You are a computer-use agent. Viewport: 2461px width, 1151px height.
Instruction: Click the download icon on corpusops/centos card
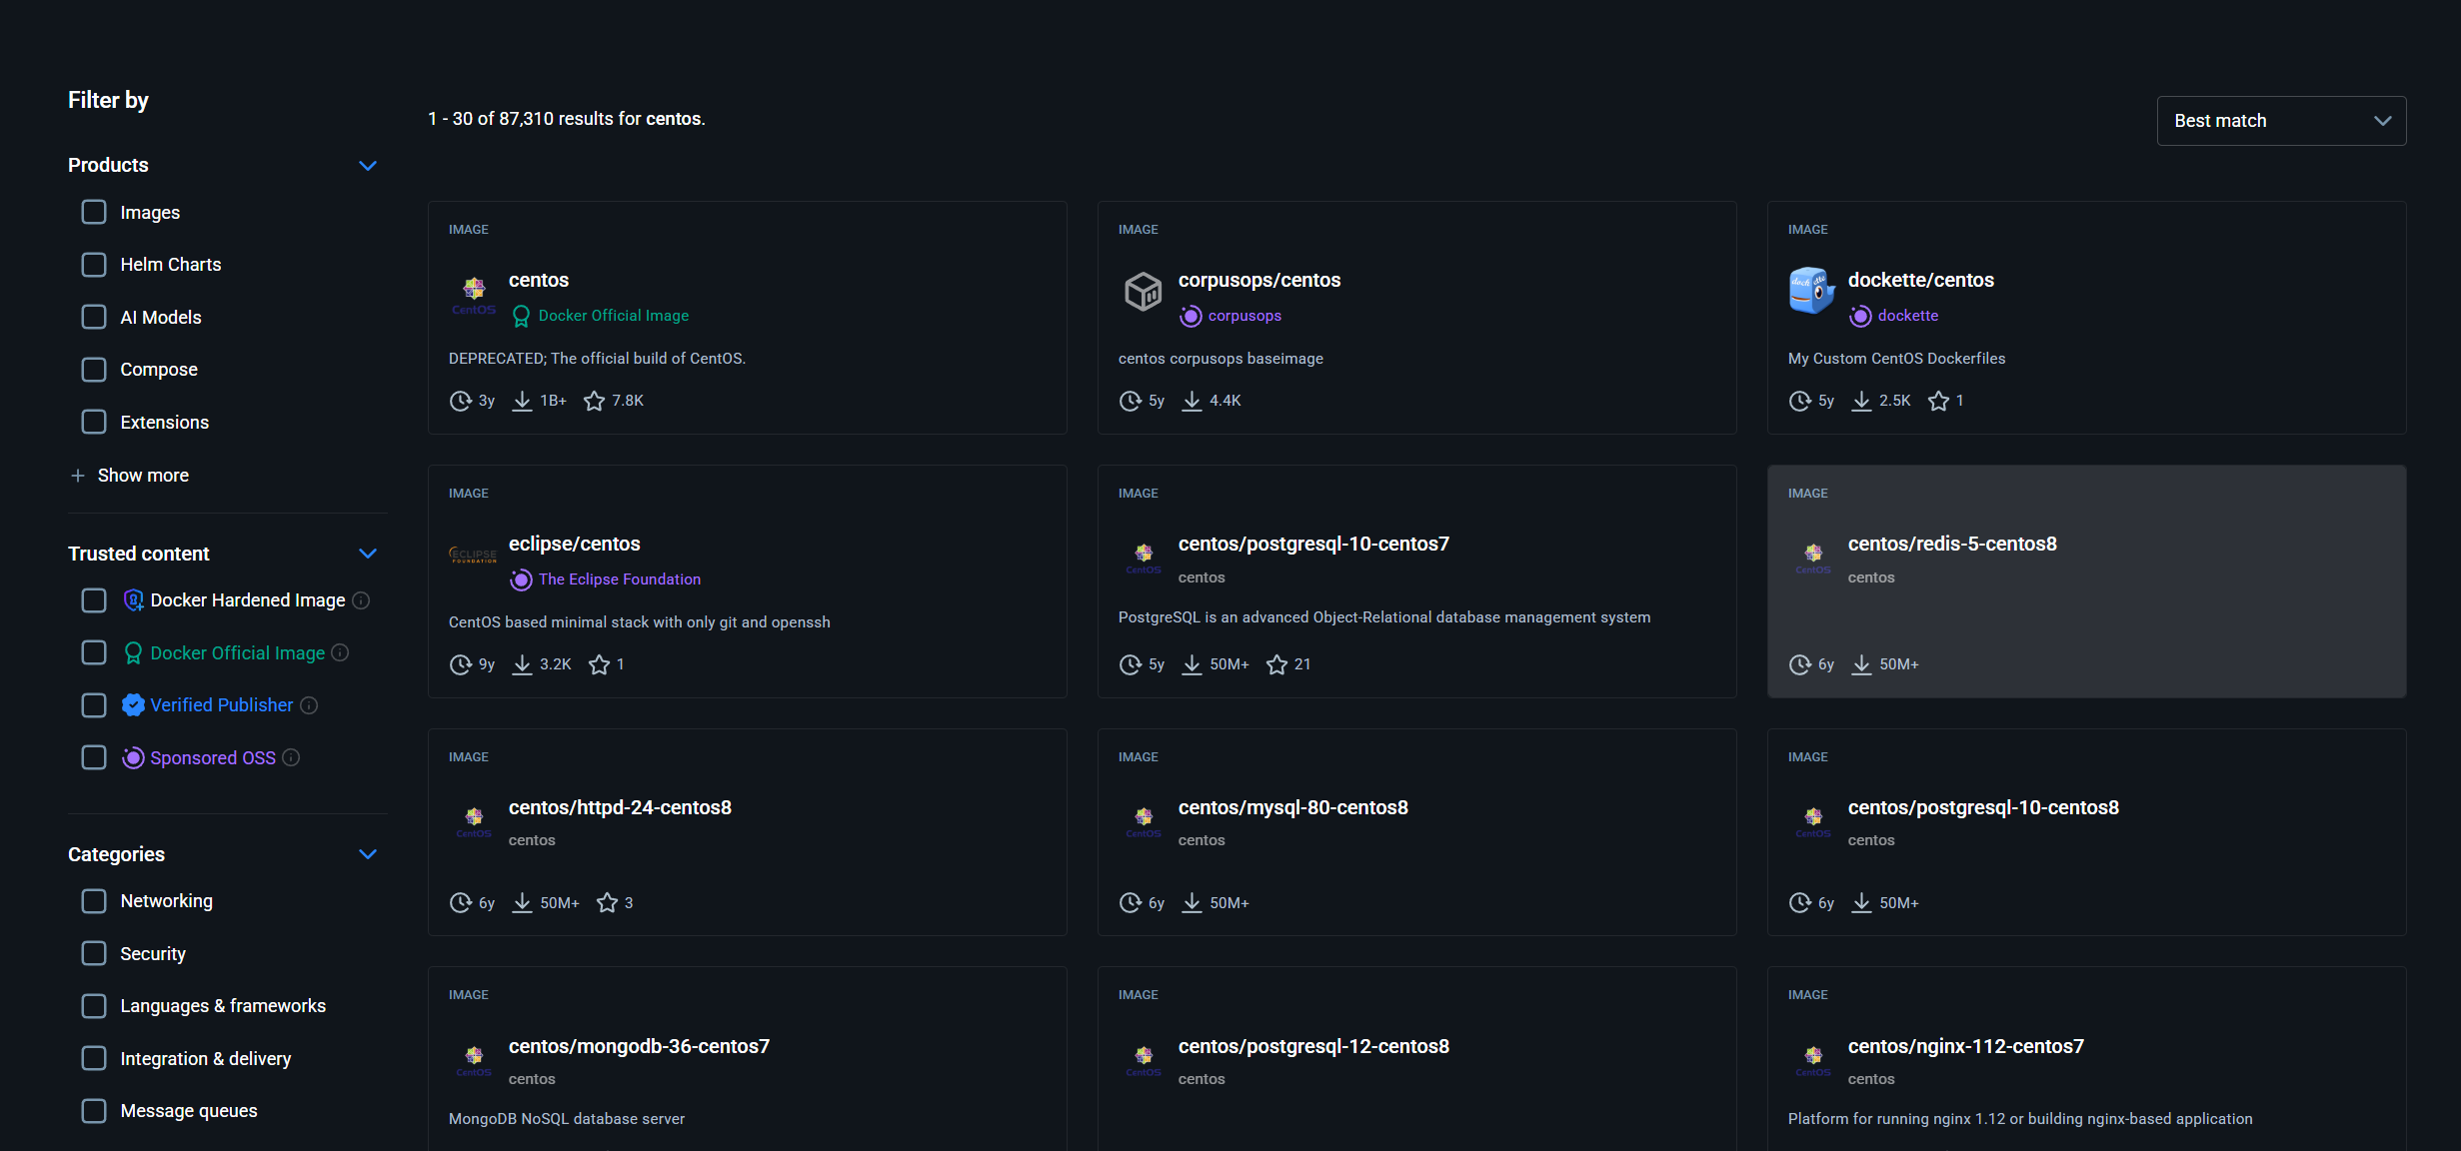click(x=1192, y=401)
